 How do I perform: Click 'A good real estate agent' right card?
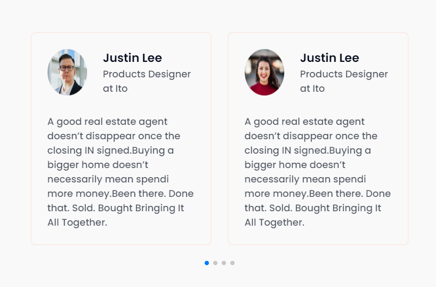click(305, 122)
